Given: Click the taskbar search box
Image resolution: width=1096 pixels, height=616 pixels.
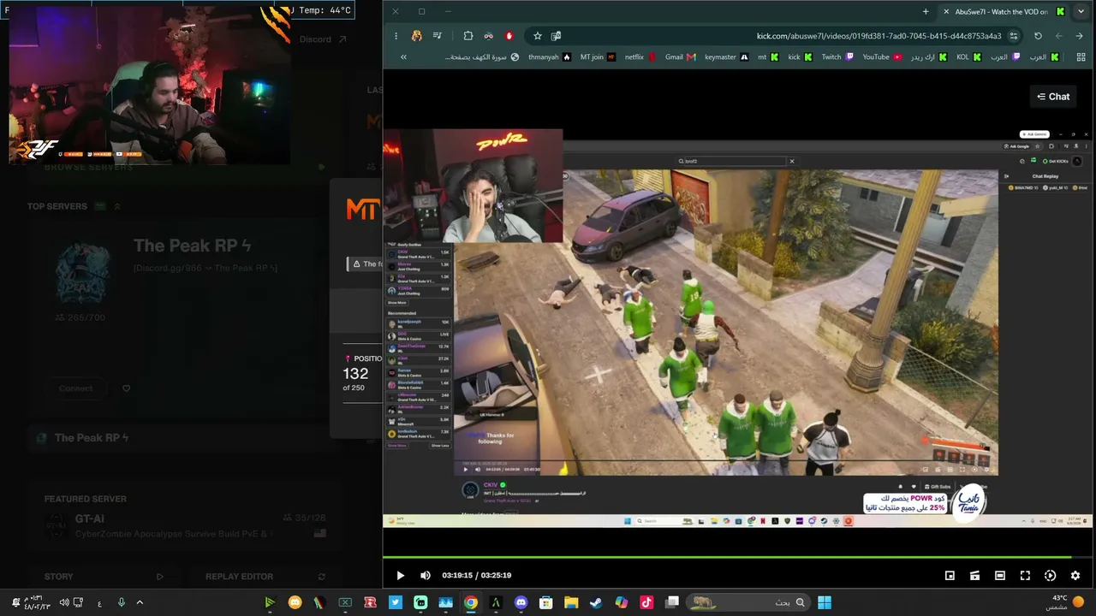Looking at the screenshot, I should (x=748, y=603).
